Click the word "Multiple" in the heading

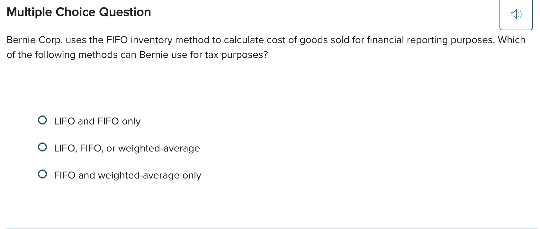29,12
